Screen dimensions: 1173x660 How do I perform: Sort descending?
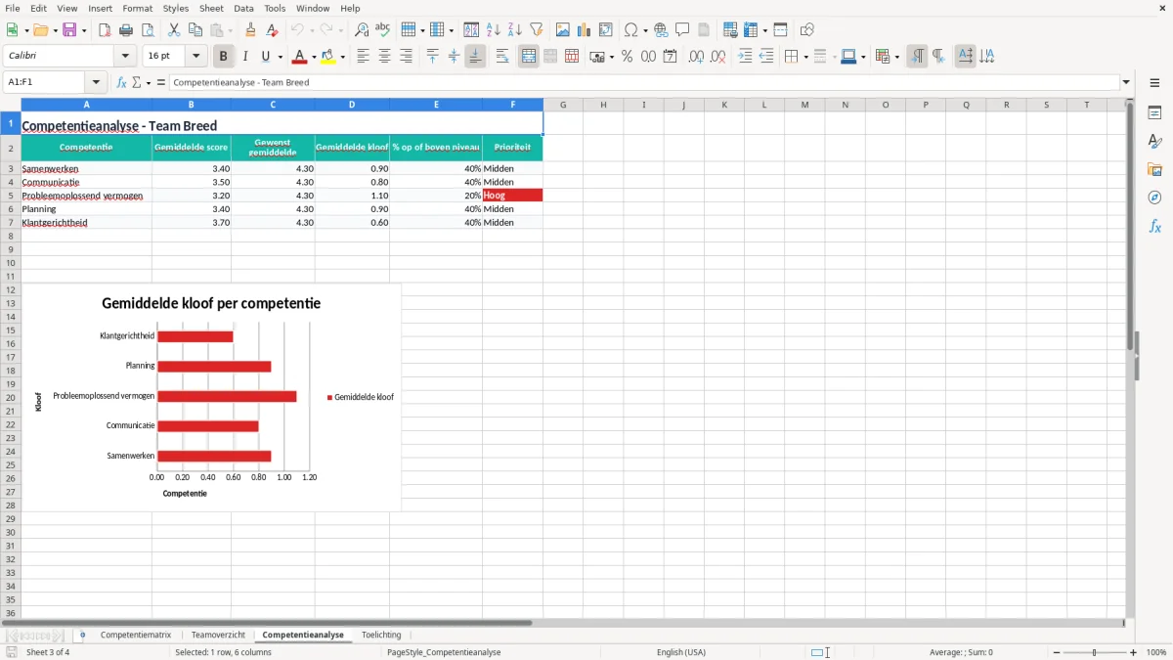[515, 30]
